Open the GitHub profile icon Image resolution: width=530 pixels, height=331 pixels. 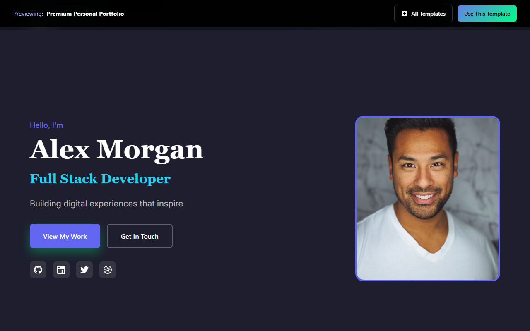tap(38, 269)
